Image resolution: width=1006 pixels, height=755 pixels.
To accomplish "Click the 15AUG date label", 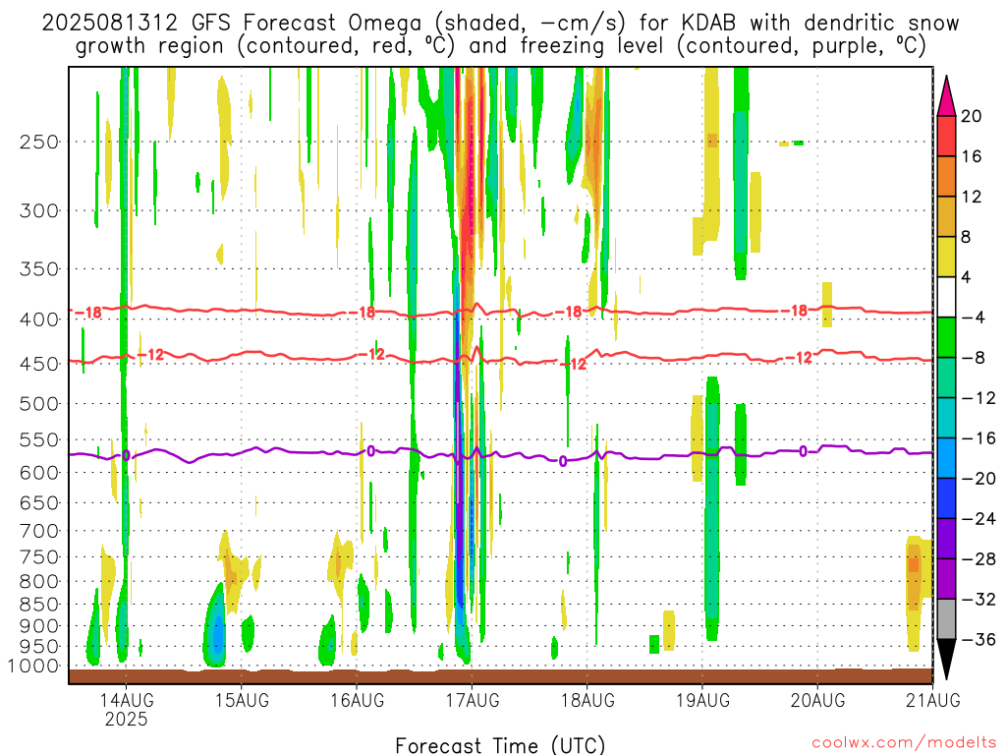I will 242,700.
